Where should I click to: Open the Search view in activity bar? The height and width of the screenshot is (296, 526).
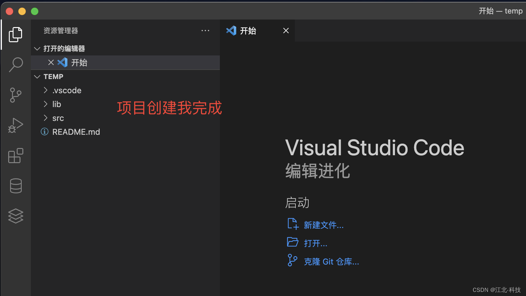[x=15, y=65]
